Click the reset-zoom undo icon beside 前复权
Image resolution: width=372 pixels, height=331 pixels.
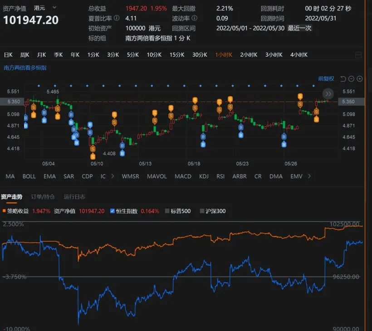tap(343, 78)
